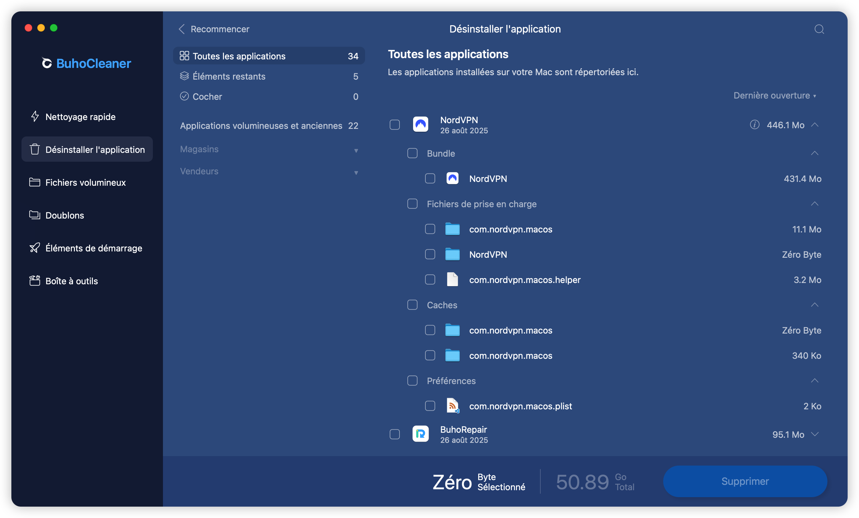Check the BuhoRepair application checkbox
Image resolution: width=859 pixels, height=518 pixels.
394,434
